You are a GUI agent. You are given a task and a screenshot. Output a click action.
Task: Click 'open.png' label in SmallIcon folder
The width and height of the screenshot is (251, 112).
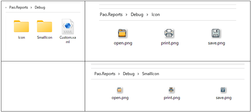click(120, 98)
